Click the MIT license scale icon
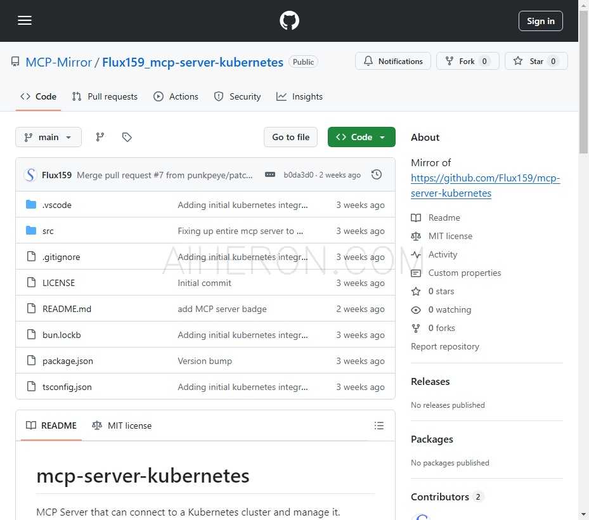 [x=417, y=236]
